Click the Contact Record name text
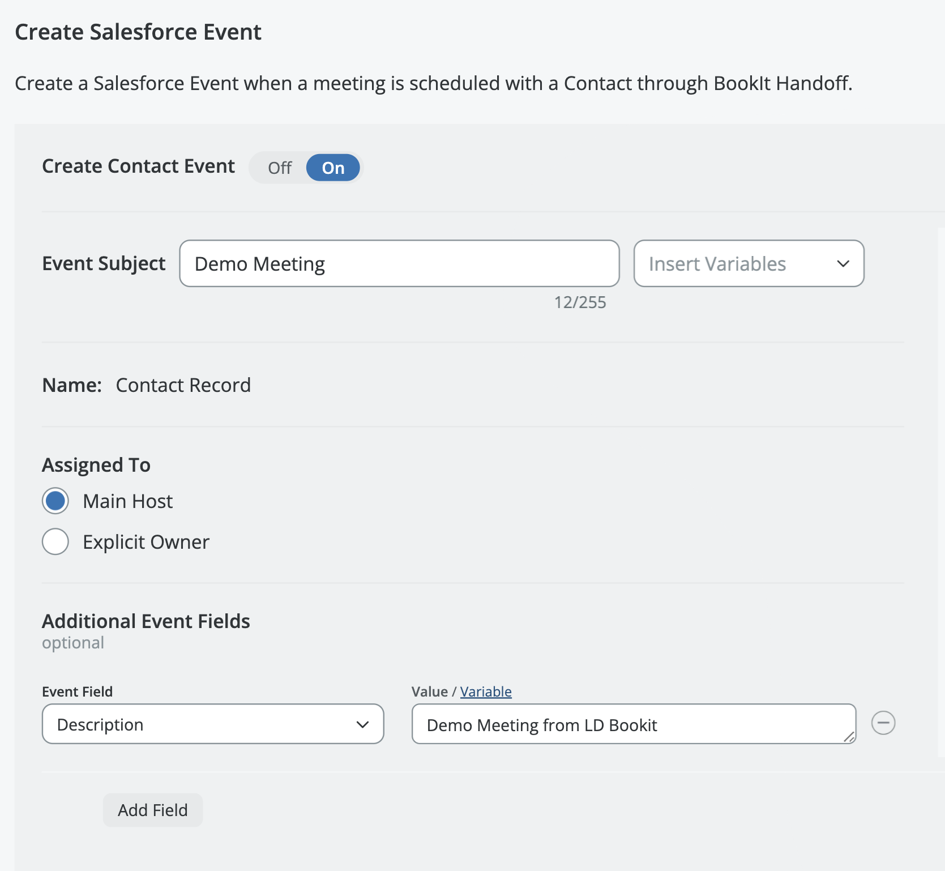 click(183, 385)
